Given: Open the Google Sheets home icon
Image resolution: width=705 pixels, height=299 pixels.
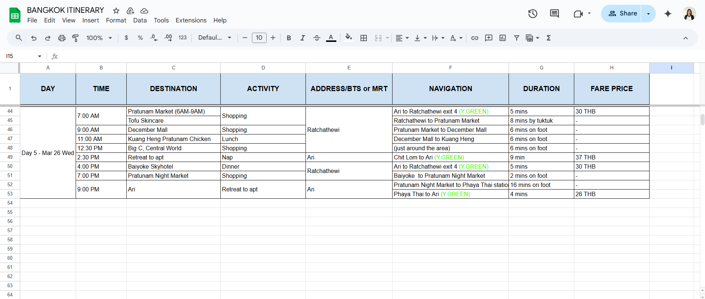Looking at the screenshot, I should [15, 15].
